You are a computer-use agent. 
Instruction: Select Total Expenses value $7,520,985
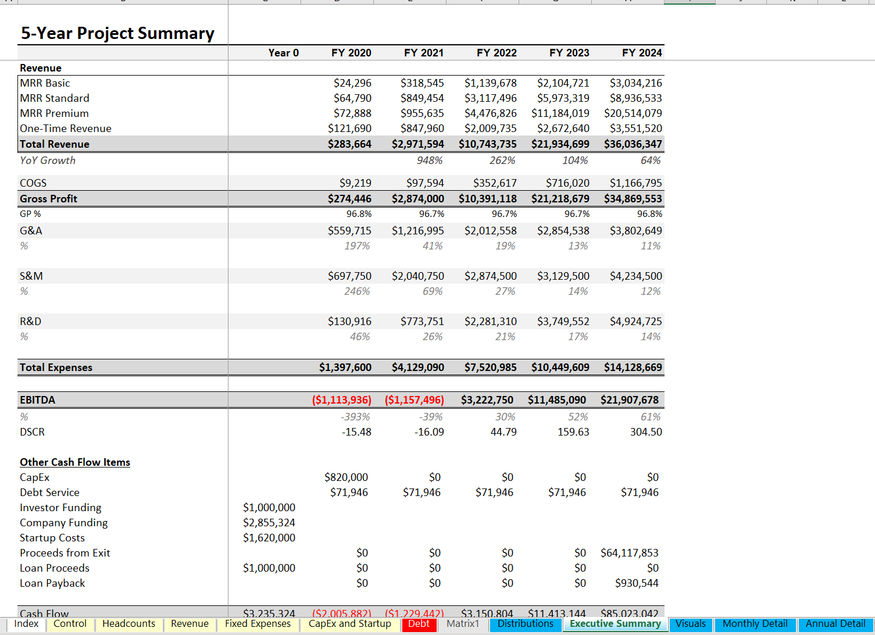point(490,368)
